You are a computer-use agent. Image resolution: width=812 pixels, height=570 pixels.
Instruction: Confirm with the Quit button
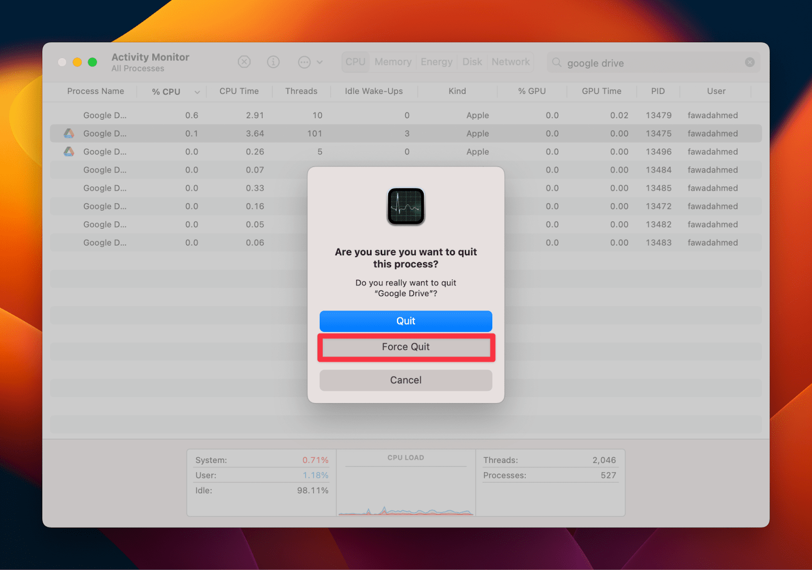(x=405, y=321)
